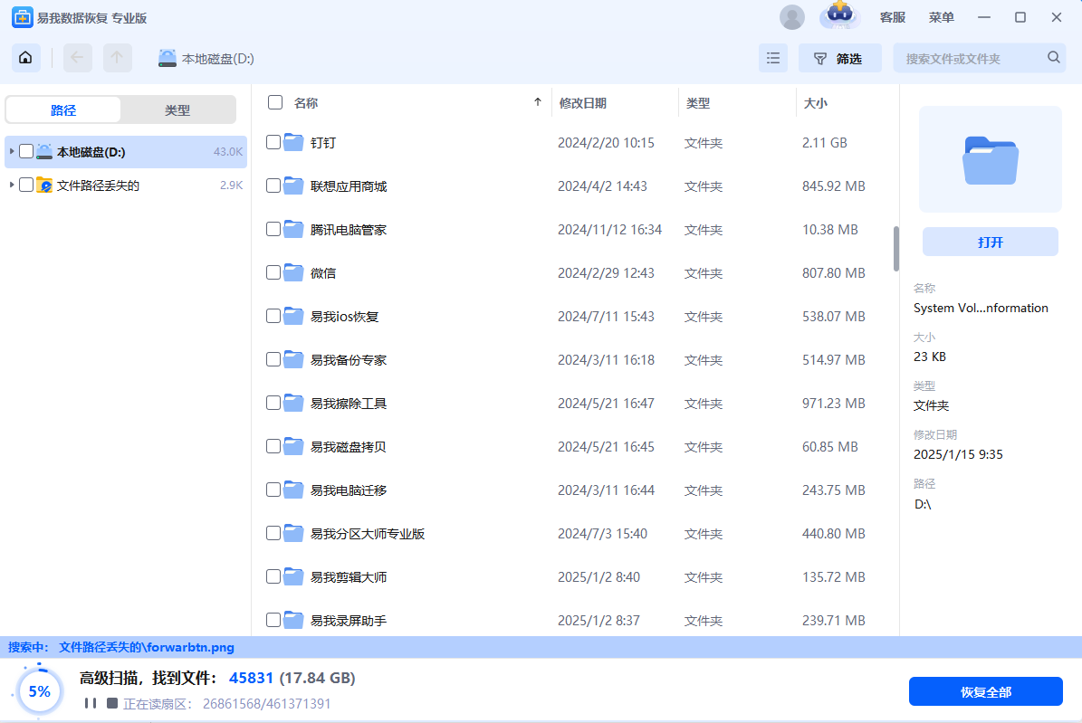Tick the select-all checkbox in header
1082x723 pixels.
(275, 102)
